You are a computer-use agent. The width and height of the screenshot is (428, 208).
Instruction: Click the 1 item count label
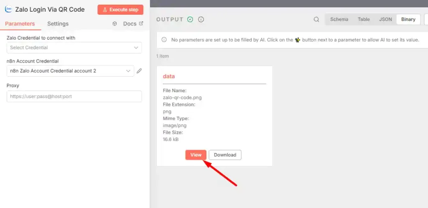[x=163, y=56]
